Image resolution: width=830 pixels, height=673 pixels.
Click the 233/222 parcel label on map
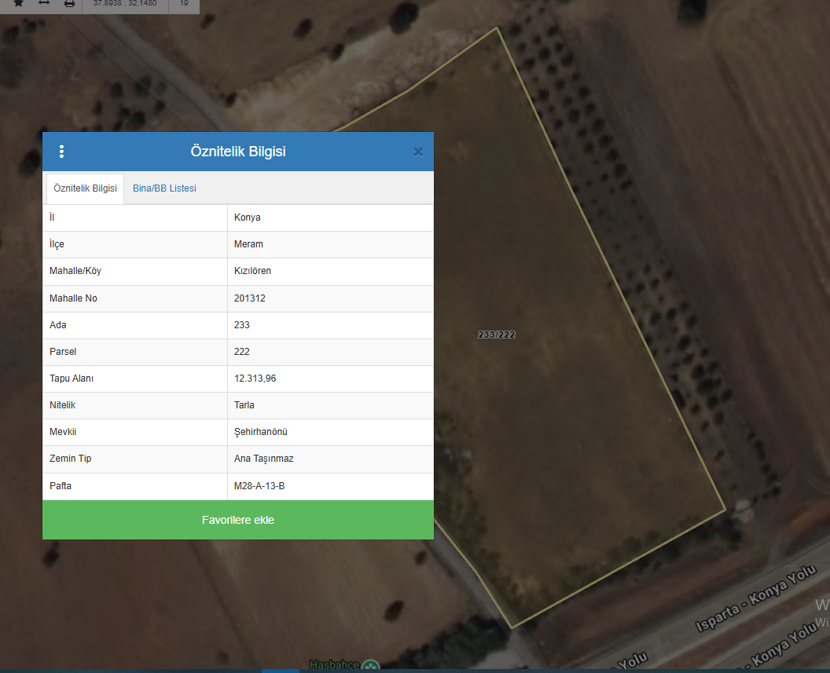click(x=497, y=335)
